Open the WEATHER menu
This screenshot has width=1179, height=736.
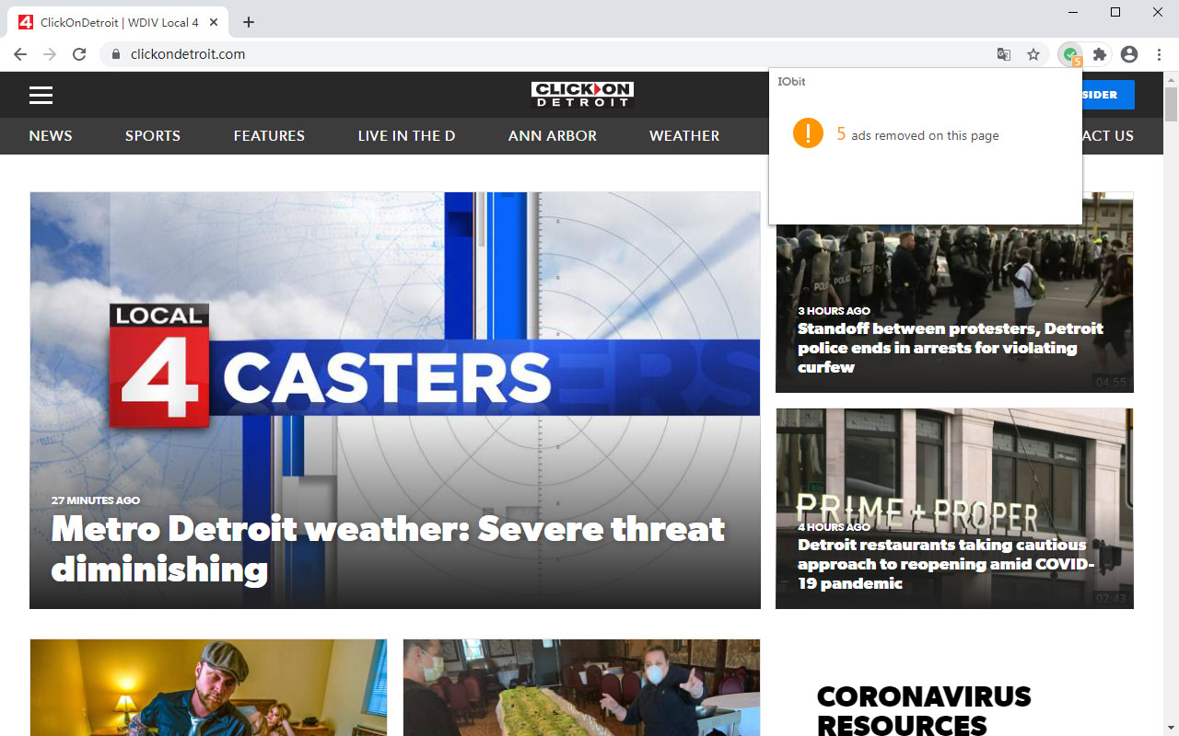684,135
